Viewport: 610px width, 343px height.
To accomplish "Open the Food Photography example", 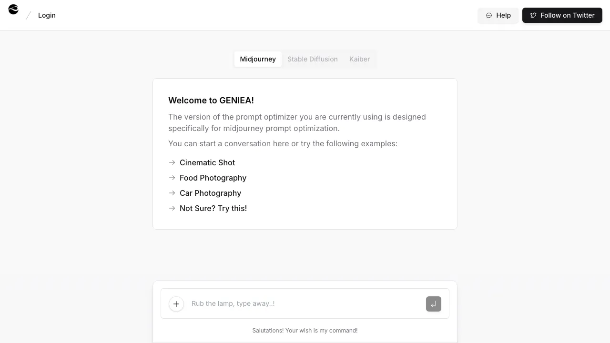I will tap(213, 178).
